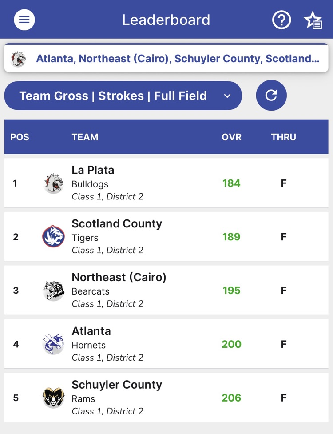Open the starred favorites list icon
333x434 pixels.
[313, 20]
